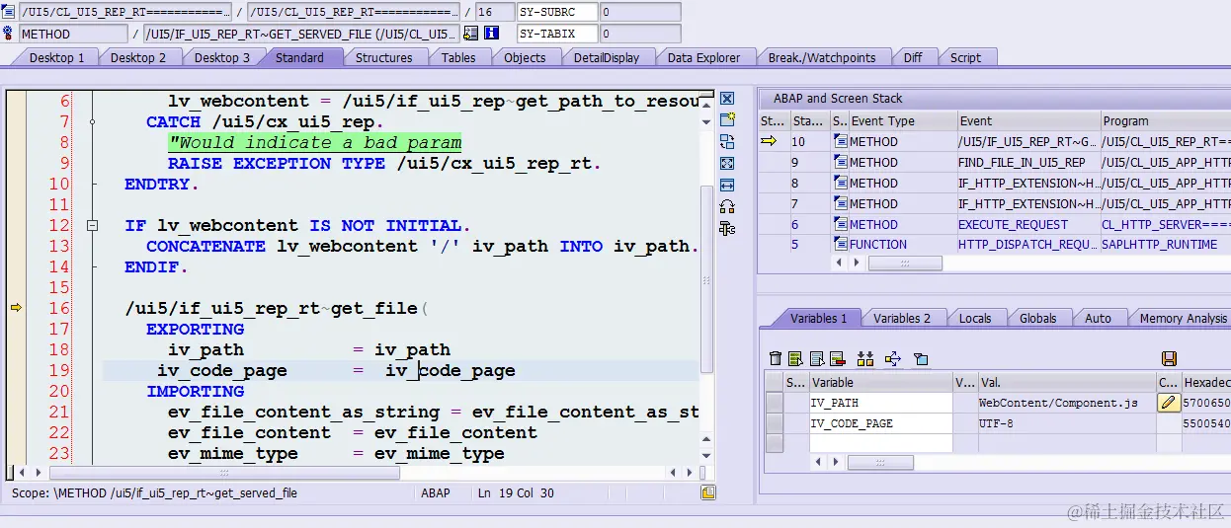Switch to the Locals tab
The width and height of the screenshot is (1231, 528).
[975, 318]
